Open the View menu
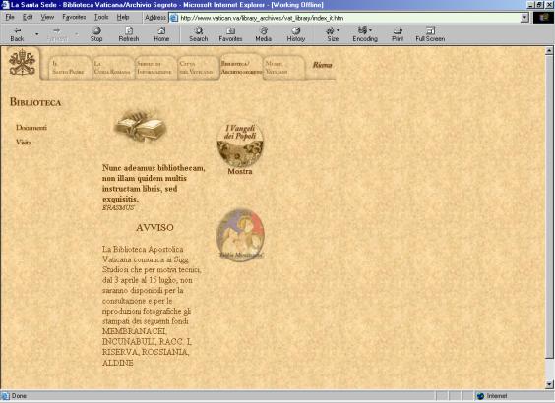This screenshot has width=555, height=403. [47, 17]
